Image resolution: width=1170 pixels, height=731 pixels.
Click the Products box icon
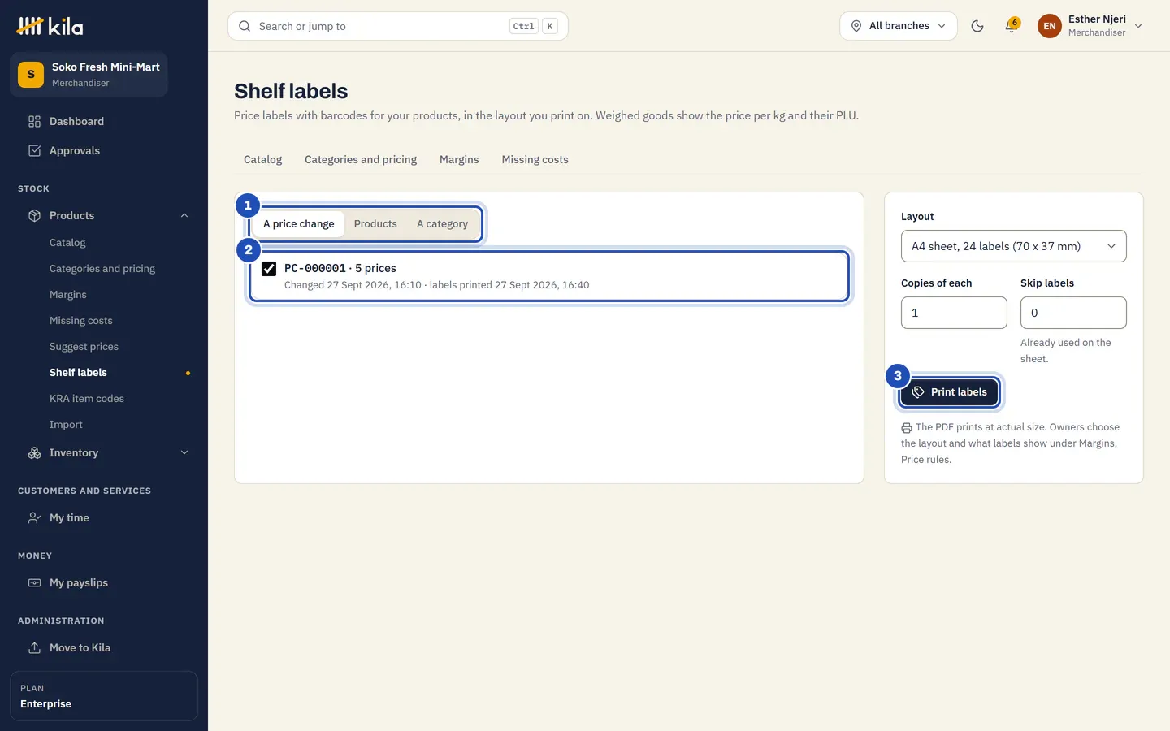click(x=34, y=215)
